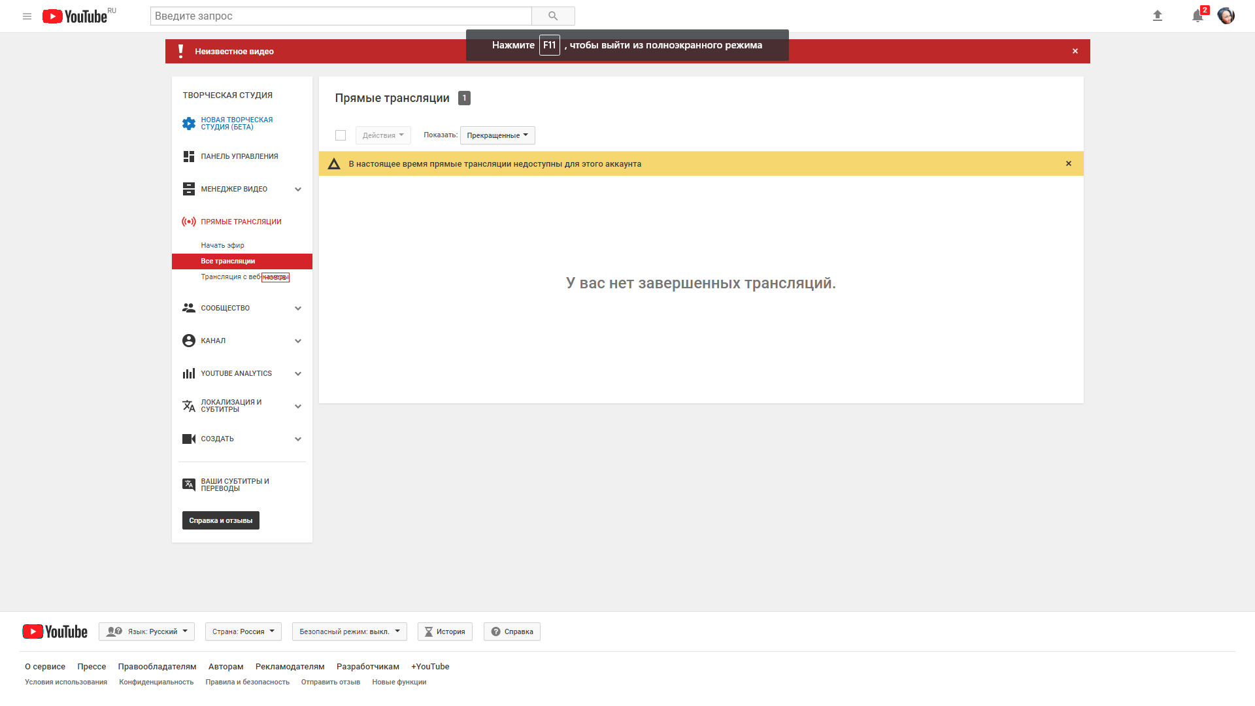Click the hourglass icon on История button
1255x706 pixels.
(429, 631)
